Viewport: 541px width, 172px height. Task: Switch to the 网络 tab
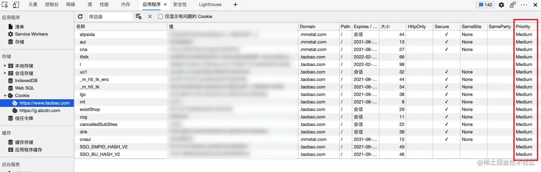(71, 5)
